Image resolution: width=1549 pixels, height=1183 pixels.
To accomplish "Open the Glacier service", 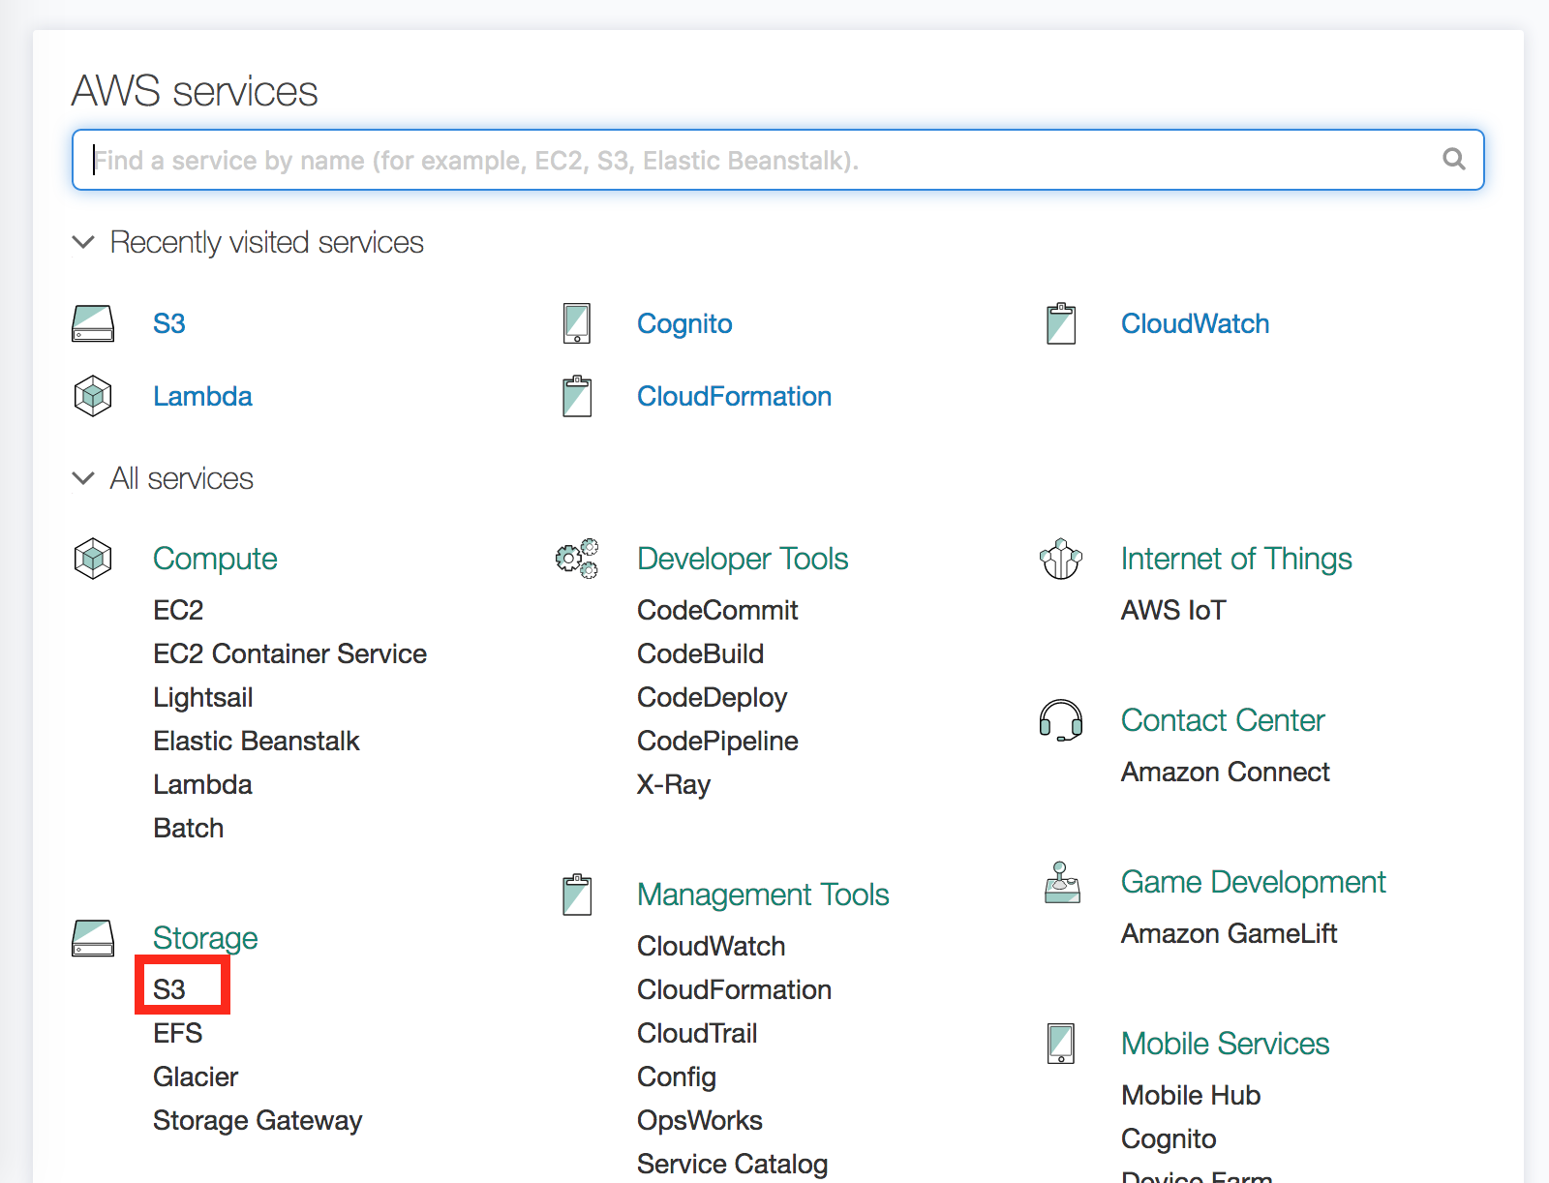I will 196,1077.
